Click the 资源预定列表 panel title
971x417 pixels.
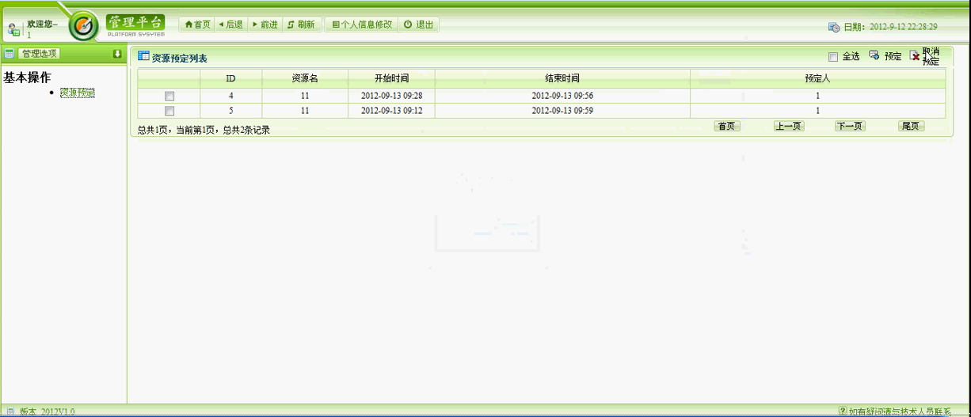point(180,58)
